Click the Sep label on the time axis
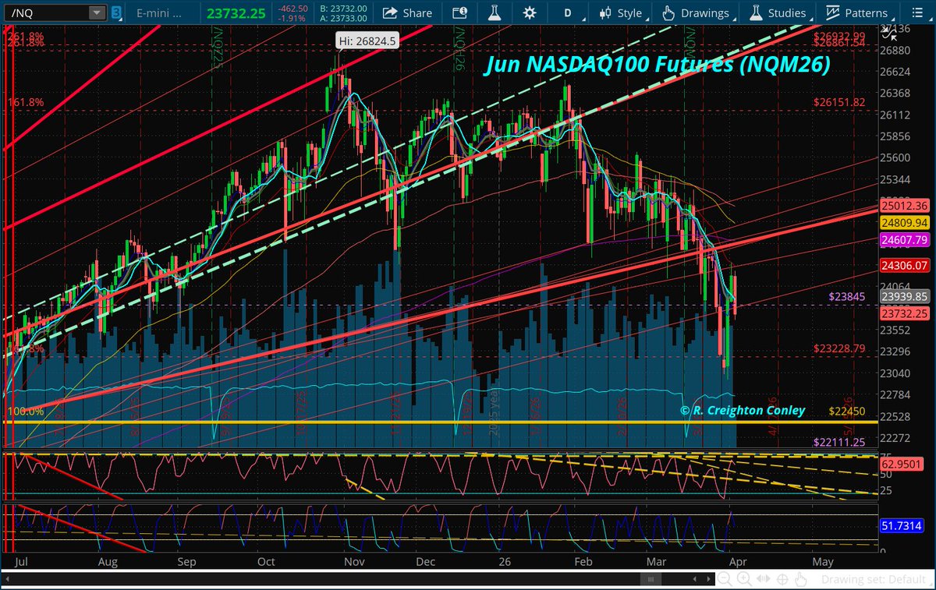Viewport: 936px width, 590px height. click(x=186, y=561)
